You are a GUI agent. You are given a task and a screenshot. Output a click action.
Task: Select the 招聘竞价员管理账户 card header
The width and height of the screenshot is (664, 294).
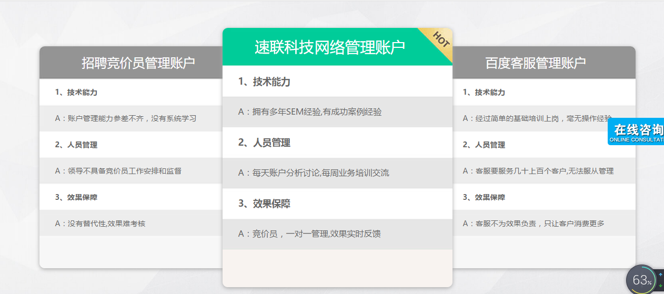click(x=138, y=63)
